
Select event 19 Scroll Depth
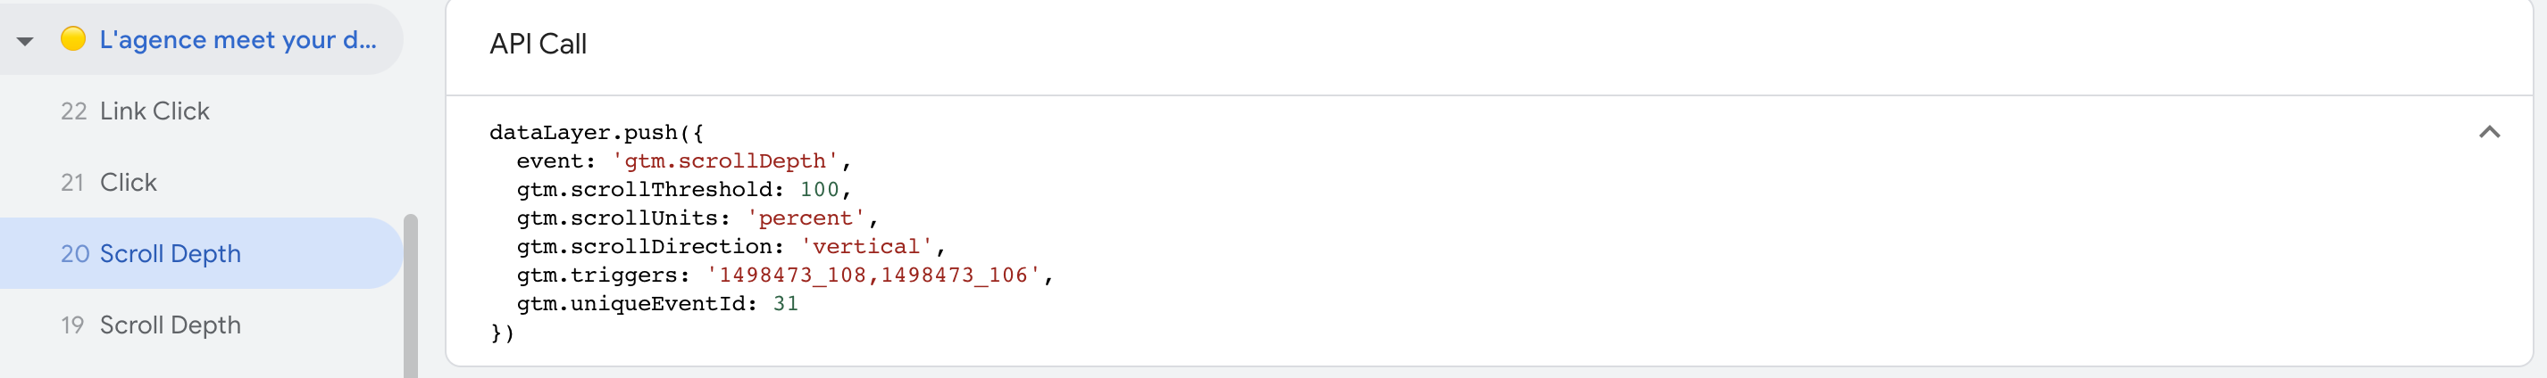click(x=202, y=325)
